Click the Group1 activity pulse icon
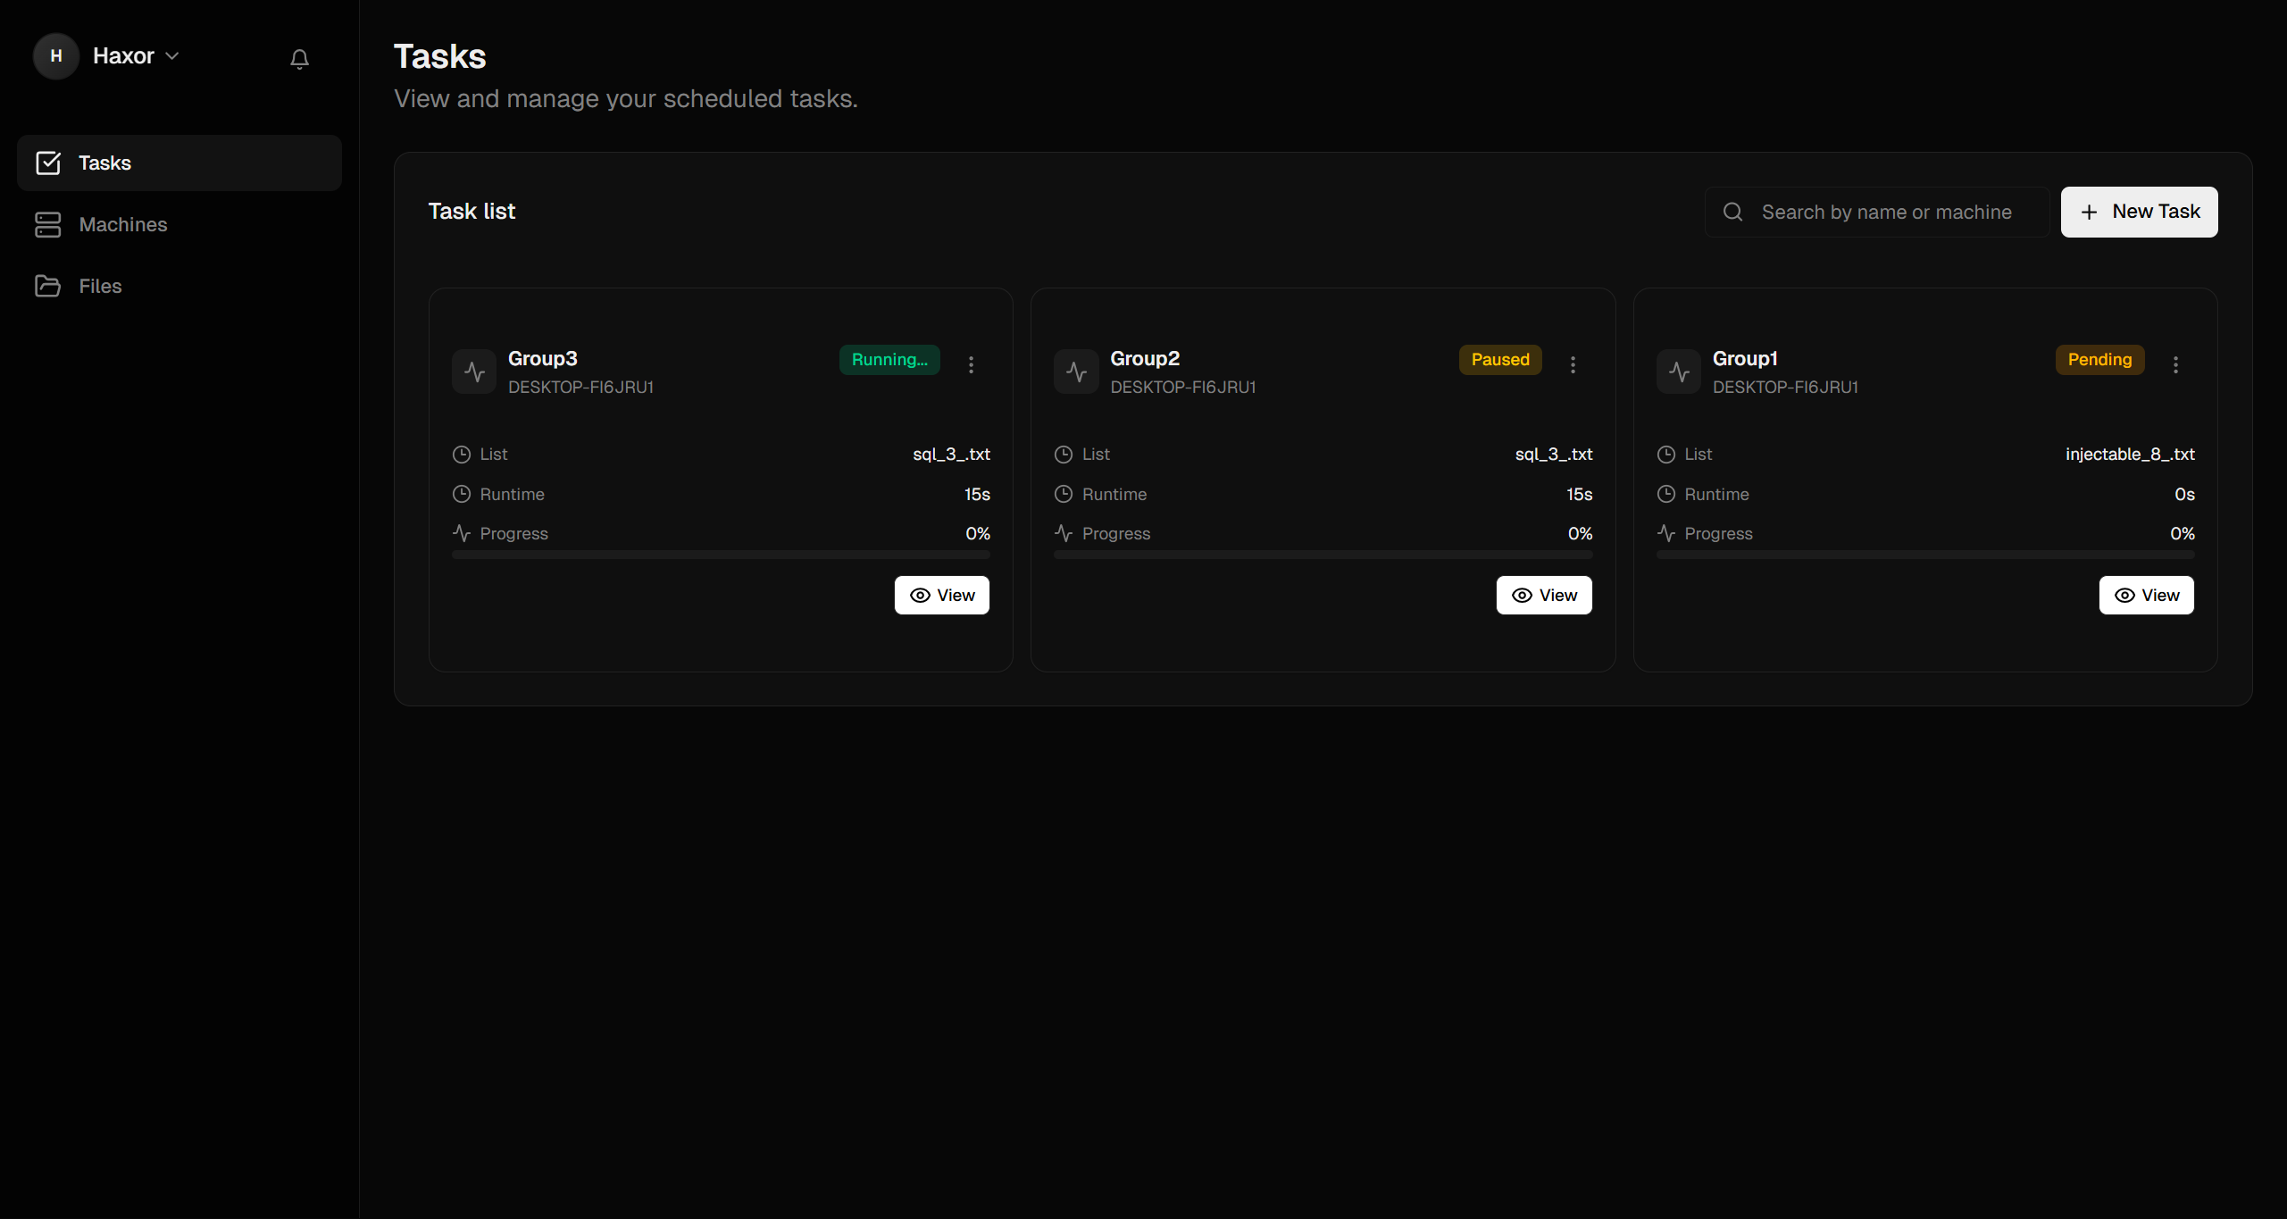 [1679, 372]
